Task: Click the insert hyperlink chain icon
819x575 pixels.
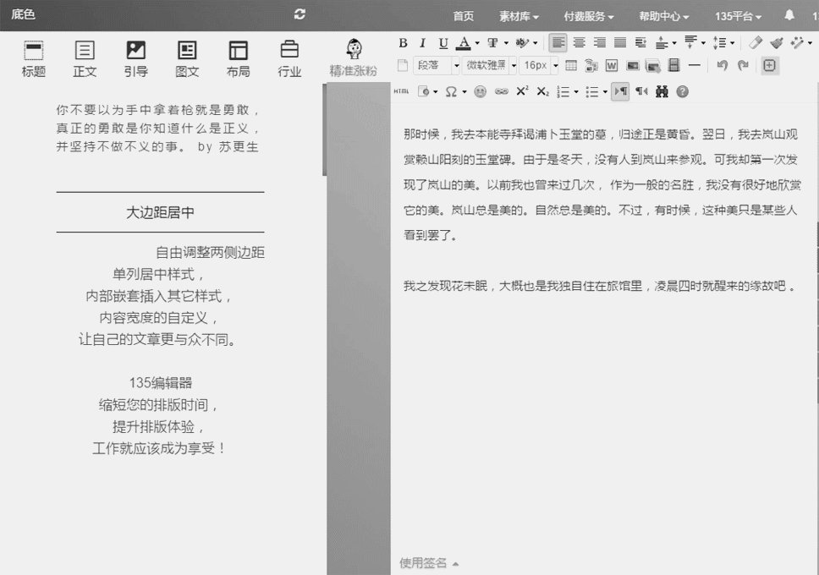Action: 501,92
